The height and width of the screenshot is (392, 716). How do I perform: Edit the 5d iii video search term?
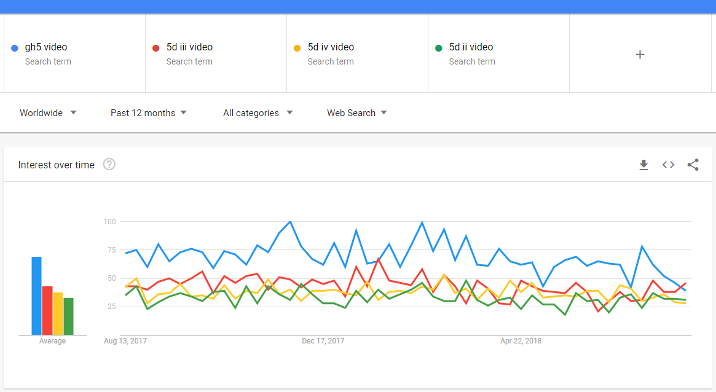point(216,53)
